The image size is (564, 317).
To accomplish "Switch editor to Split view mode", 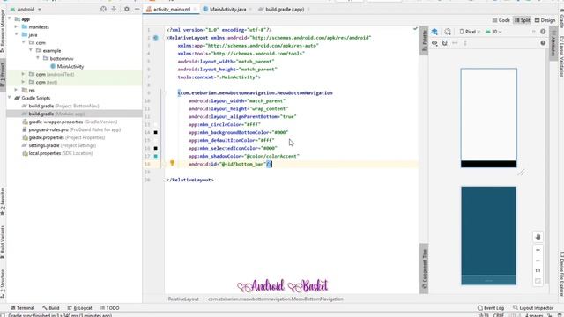I will pyautogui.click(x=523, y=20).
